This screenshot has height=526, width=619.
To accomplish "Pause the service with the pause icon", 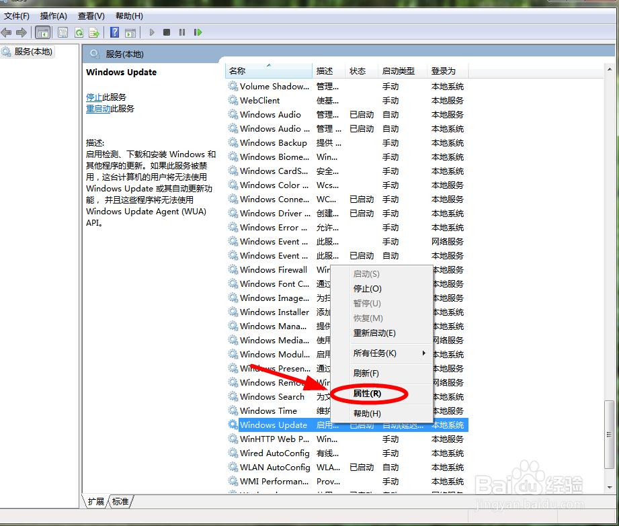I will tap(181, 32).
